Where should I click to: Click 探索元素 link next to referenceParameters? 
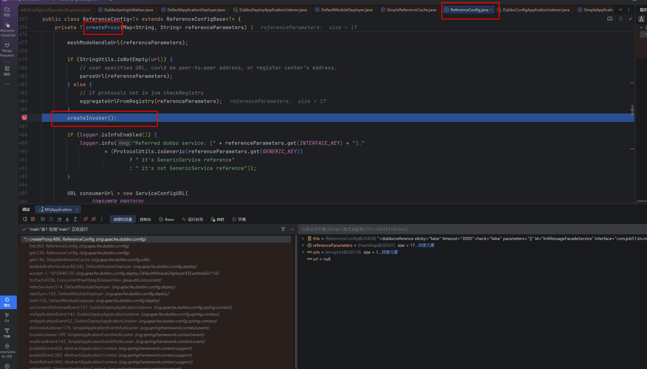coord(426,245)
